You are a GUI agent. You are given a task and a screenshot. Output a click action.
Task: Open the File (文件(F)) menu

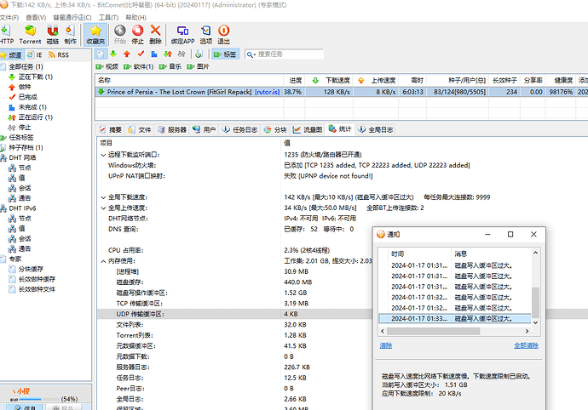point(9,18)
